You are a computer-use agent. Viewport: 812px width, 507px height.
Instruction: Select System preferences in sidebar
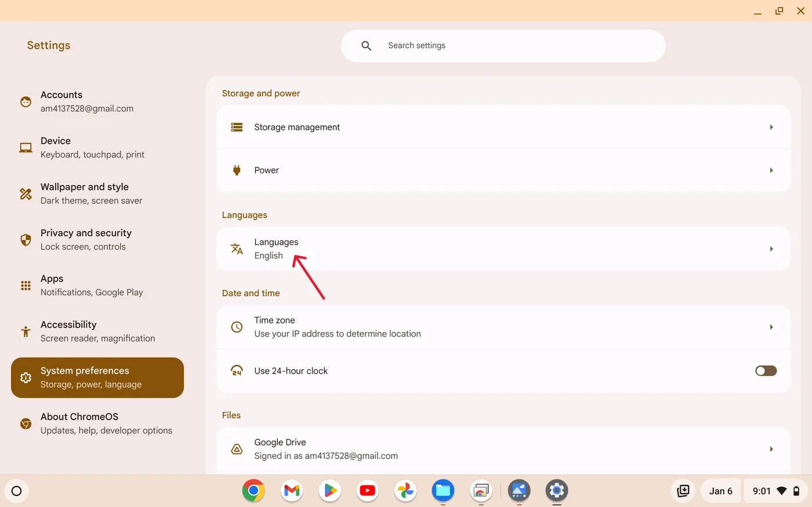[97, 378]
